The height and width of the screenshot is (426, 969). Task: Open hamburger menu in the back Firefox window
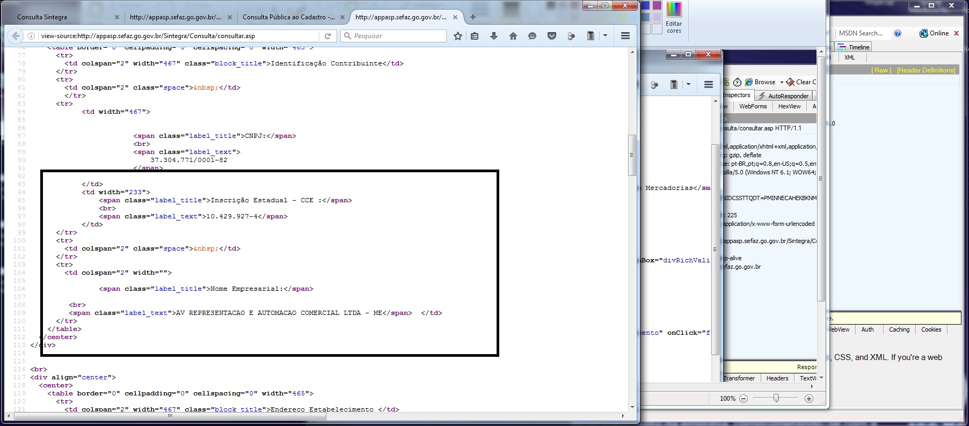point(709,85)
